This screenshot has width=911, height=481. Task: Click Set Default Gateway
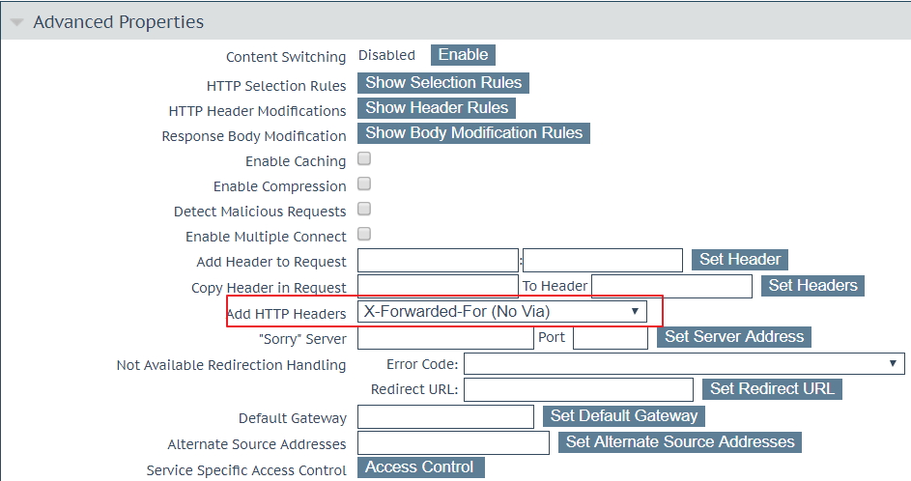point(623,416)
